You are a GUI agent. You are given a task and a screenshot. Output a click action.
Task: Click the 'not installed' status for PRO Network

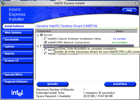(120, 42)
